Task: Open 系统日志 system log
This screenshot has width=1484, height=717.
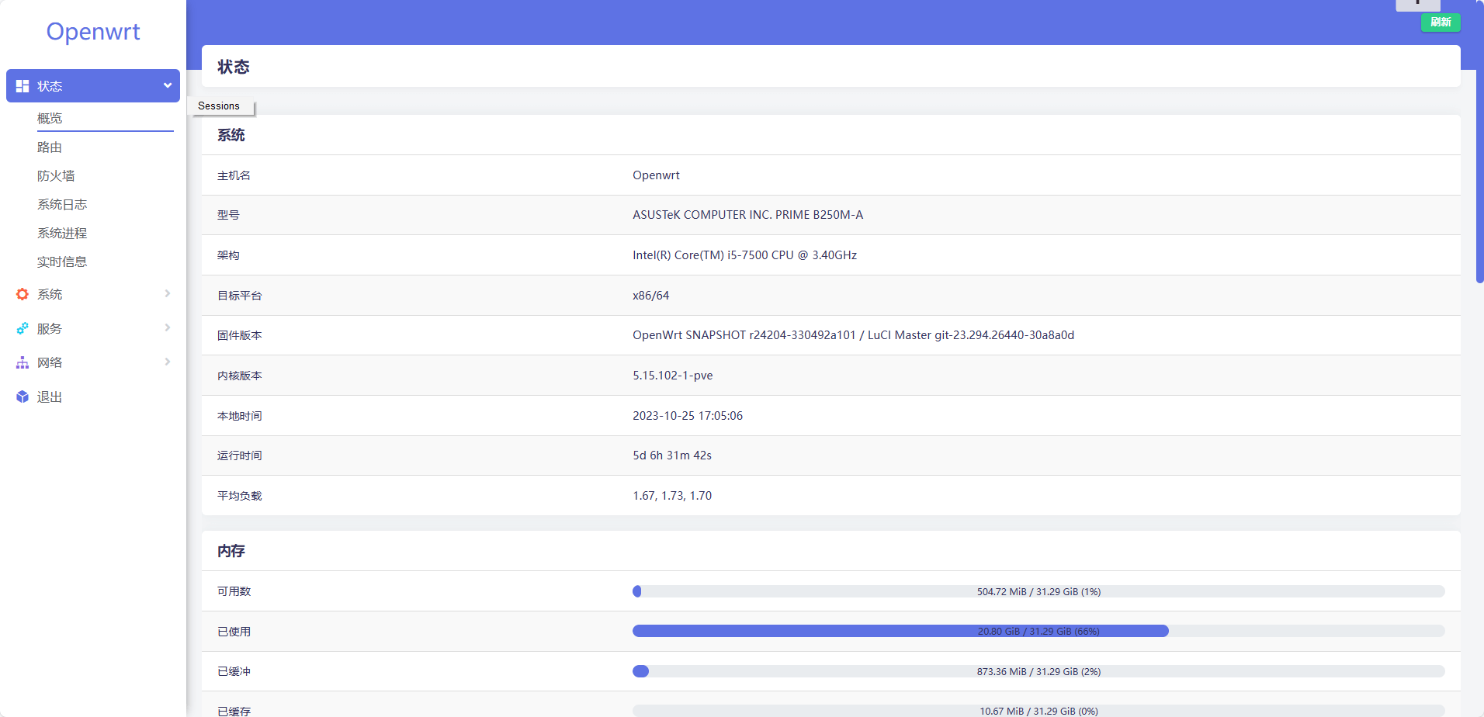Action: [x=62, y=204]
